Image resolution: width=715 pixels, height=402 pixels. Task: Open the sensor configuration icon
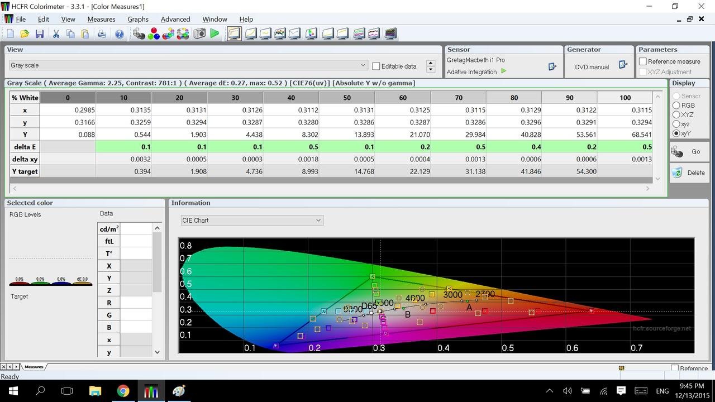552,66
